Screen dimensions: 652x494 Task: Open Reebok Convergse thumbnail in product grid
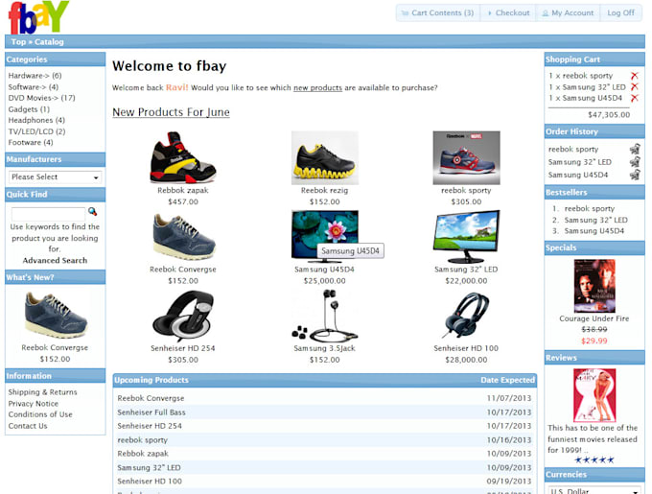click(x=183, y=237)
